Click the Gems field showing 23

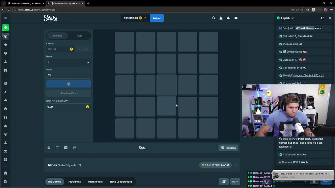click(68, 75)
